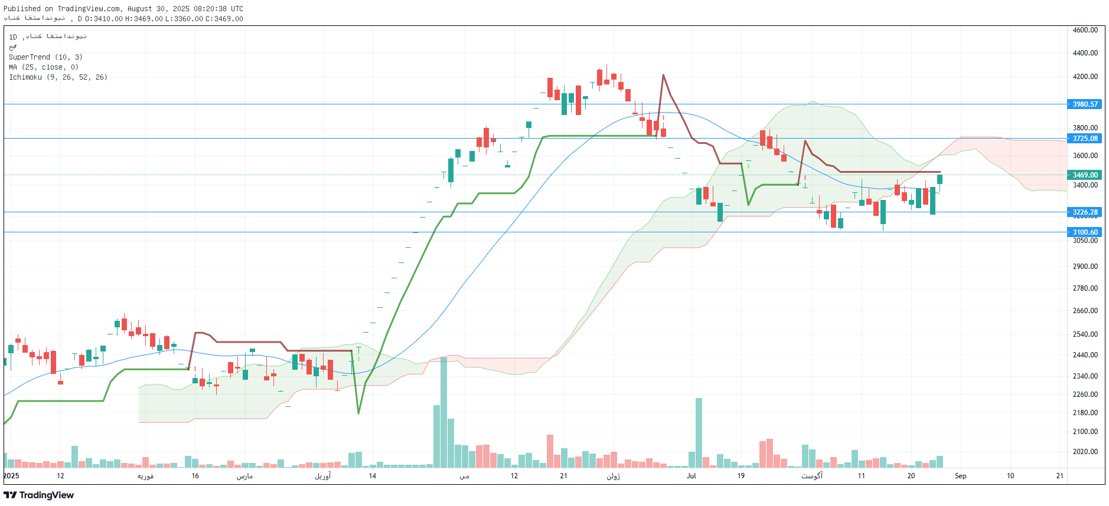The width and height of the screenshot is (1109, 506).
Task: Click the 4600.00 tick on the price axis
Action: click(1085, 30)
